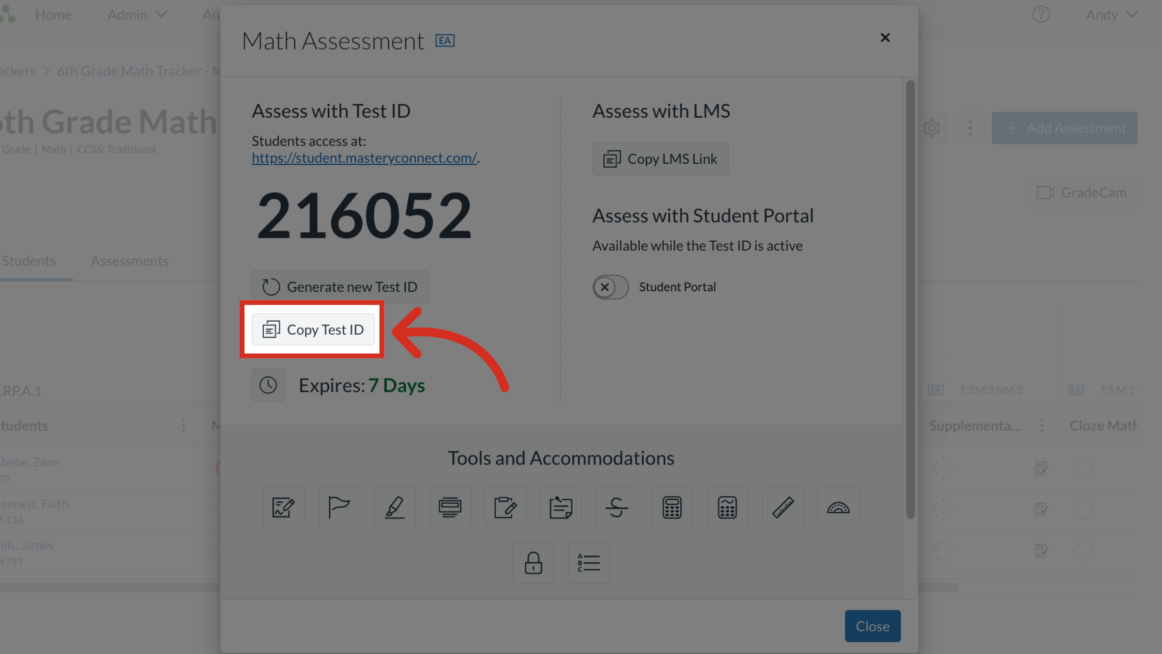Enable the strikethrough tool
Viewport: 1162px width, 654px height.
coord(616,508)
